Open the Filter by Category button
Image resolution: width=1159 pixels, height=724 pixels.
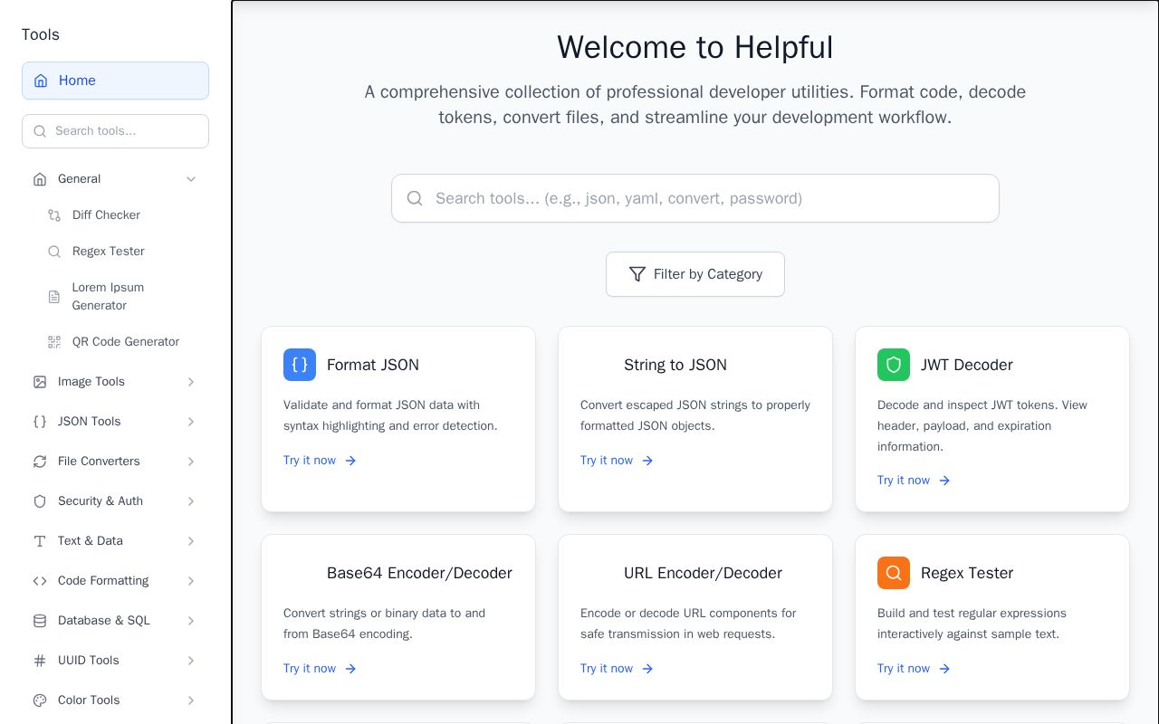coord(695,274)
